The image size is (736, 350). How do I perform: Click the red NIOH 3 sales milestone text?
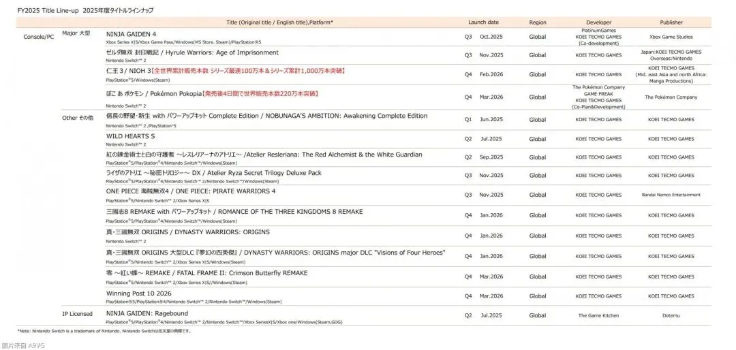click(x=249, y=71)
